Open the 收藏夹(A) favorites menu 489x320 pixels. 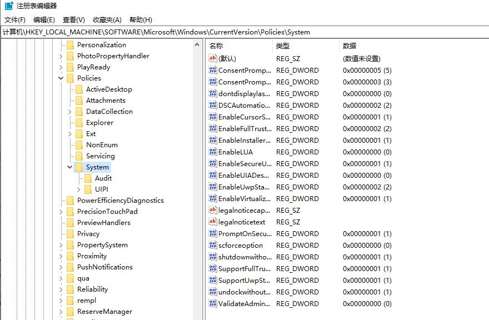point(107,19)
